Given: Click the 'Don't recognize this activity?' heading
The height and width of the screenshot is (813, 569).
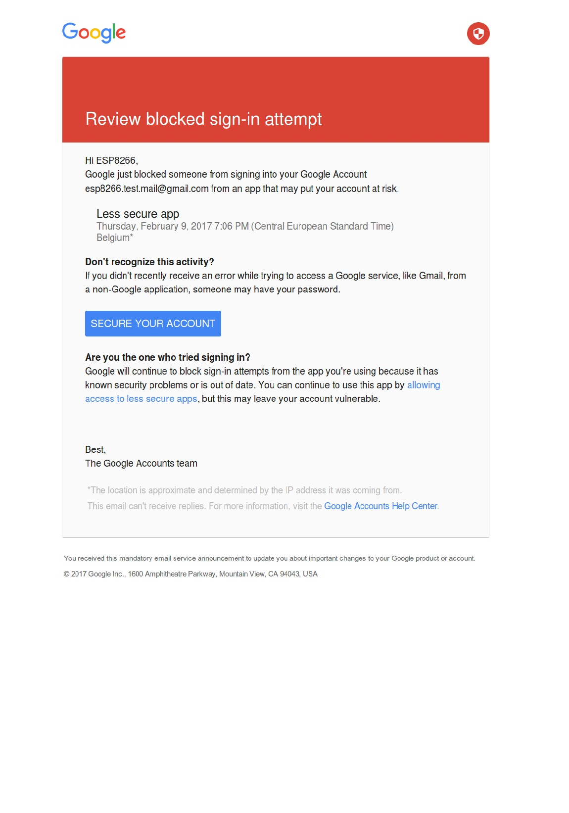Looking at the screenshot, I should pos(149,262).
